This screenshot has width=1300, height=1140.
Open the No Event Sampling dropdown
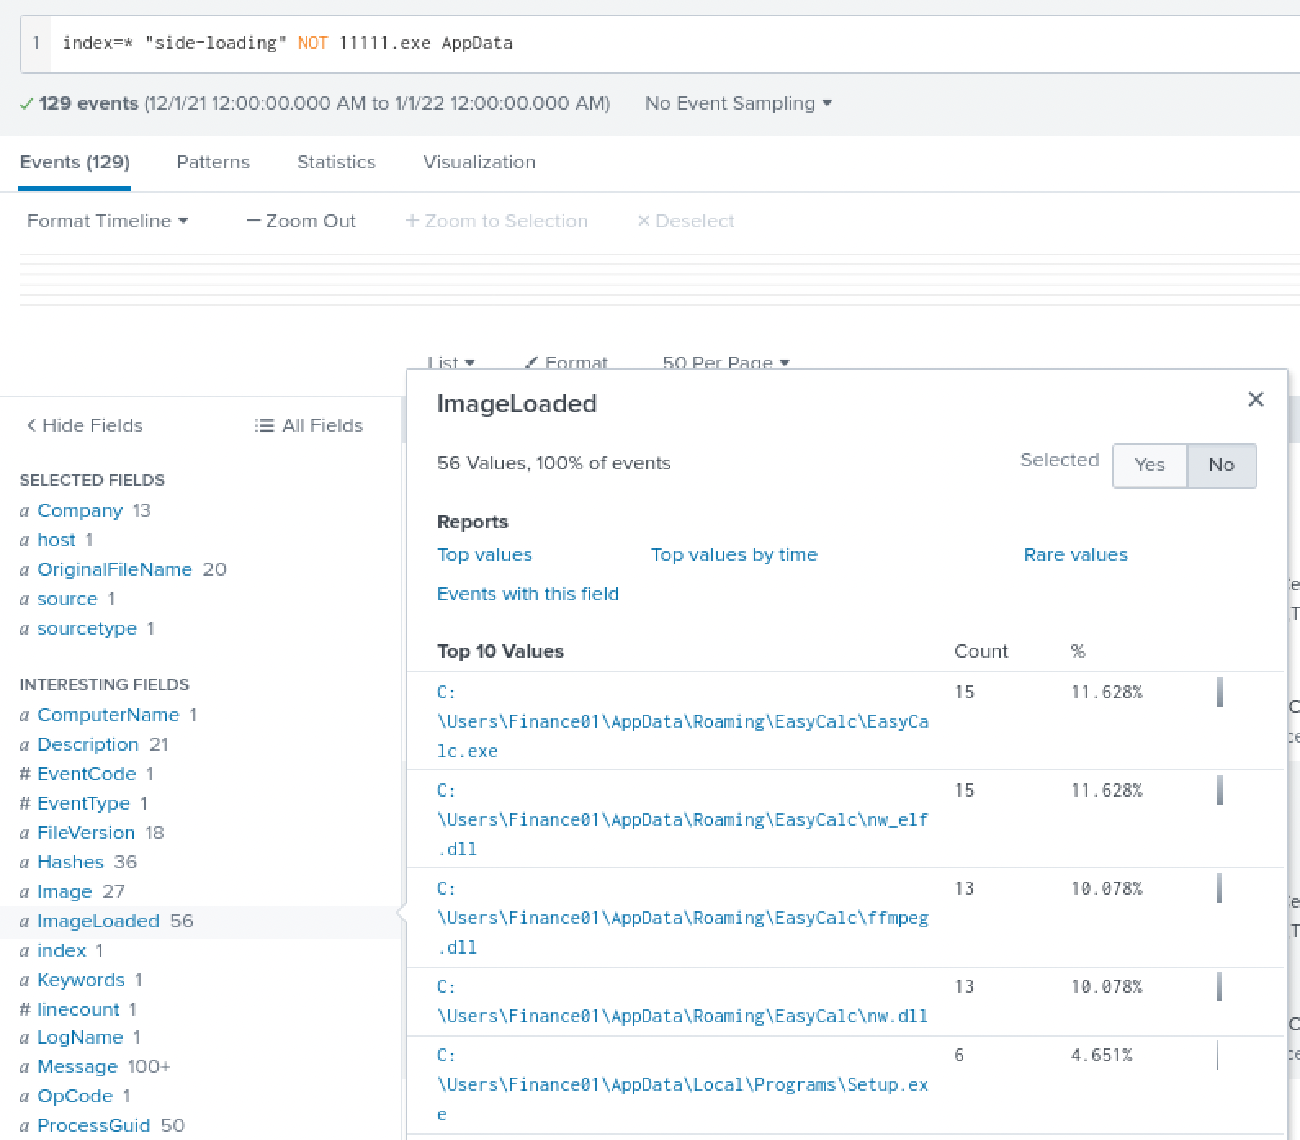(x=737, y=103)
